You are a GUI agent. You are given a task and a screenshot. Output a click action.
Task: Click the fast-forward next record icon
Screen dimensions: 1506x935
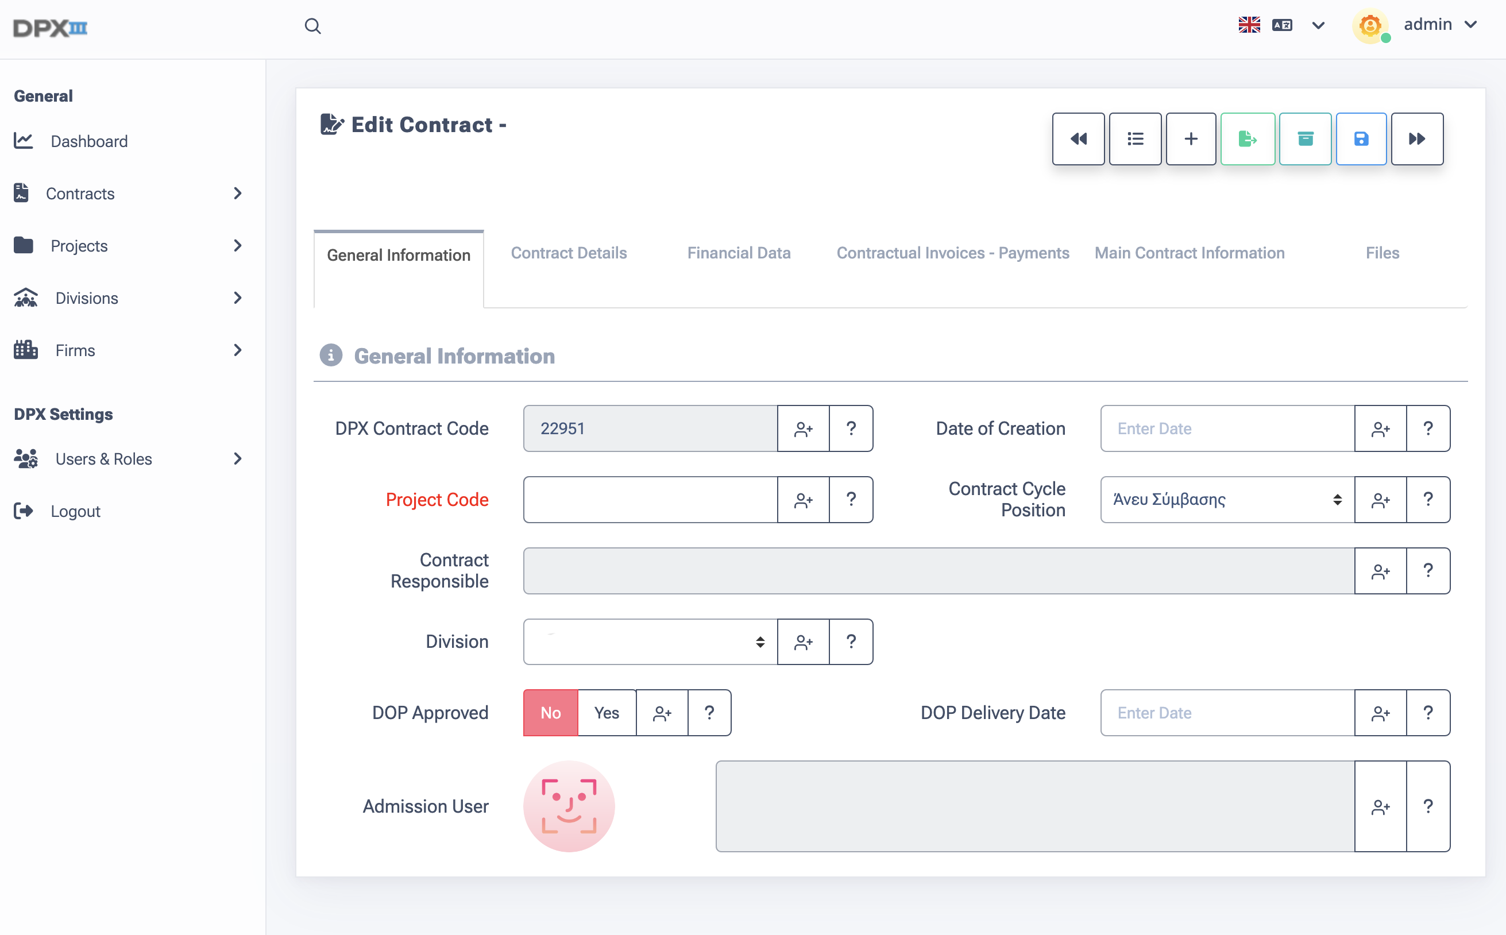pos(1417,138)
